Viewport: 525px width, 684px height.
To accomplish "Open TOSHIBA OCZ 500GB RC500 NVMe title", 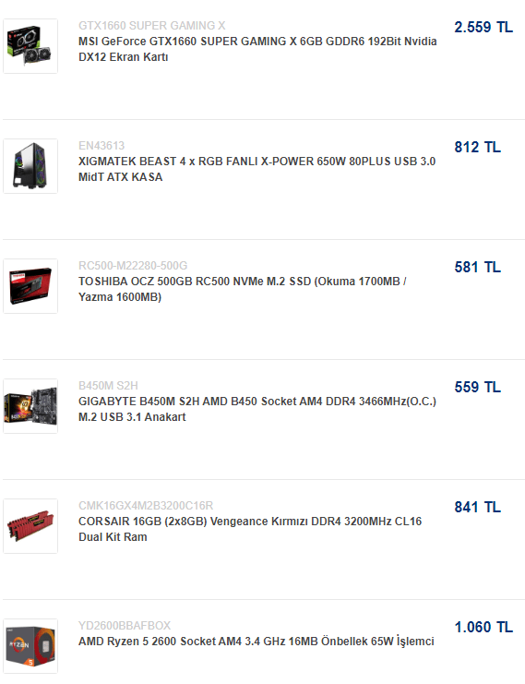I will 243,289.
